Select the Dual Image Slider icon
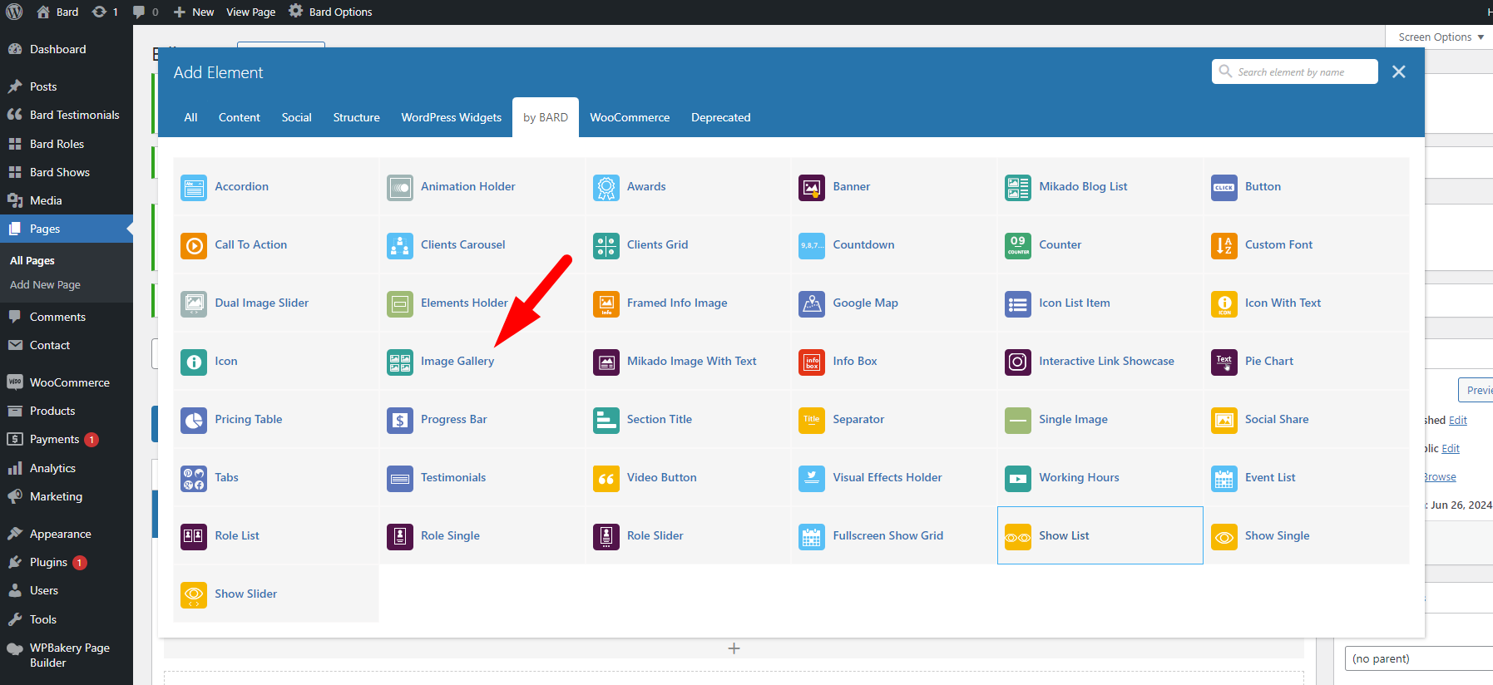Screen dimensions: 1493x685 194,303
